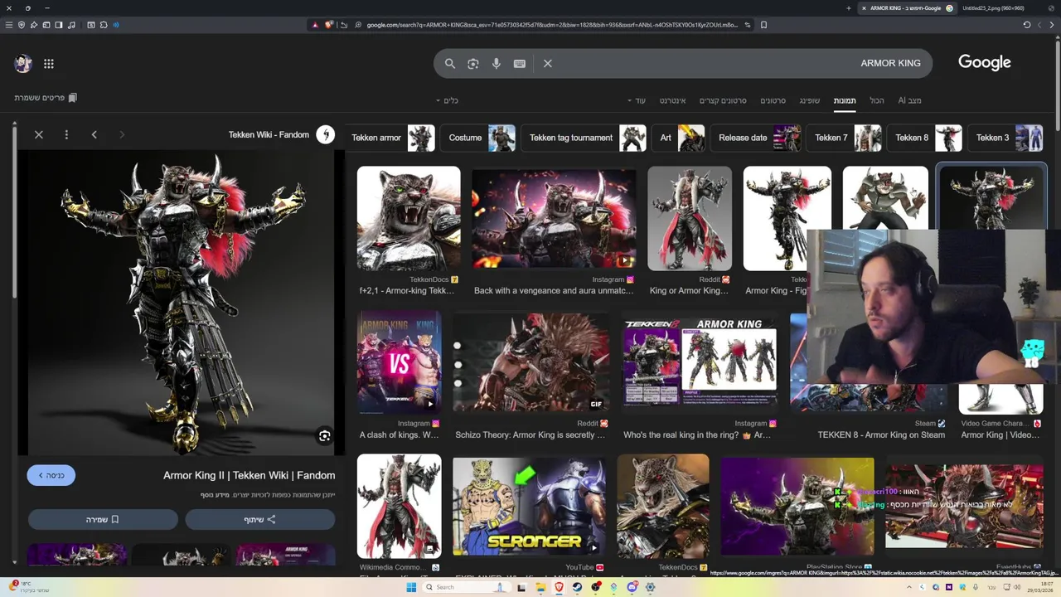This screenshot has height=597, width=1061.
Task: Select the Art filter chip
Action: (x=679, y=138)
